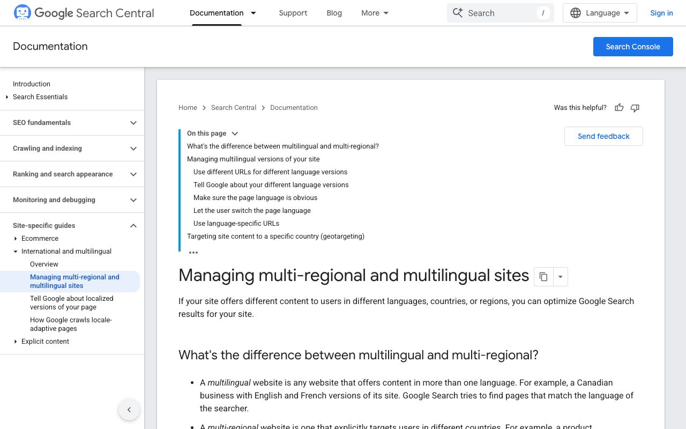Viewport: 686px width, 429px height.
Task: Click the Send feedback button
Action: pyautogui.click(x=603, y=136)
